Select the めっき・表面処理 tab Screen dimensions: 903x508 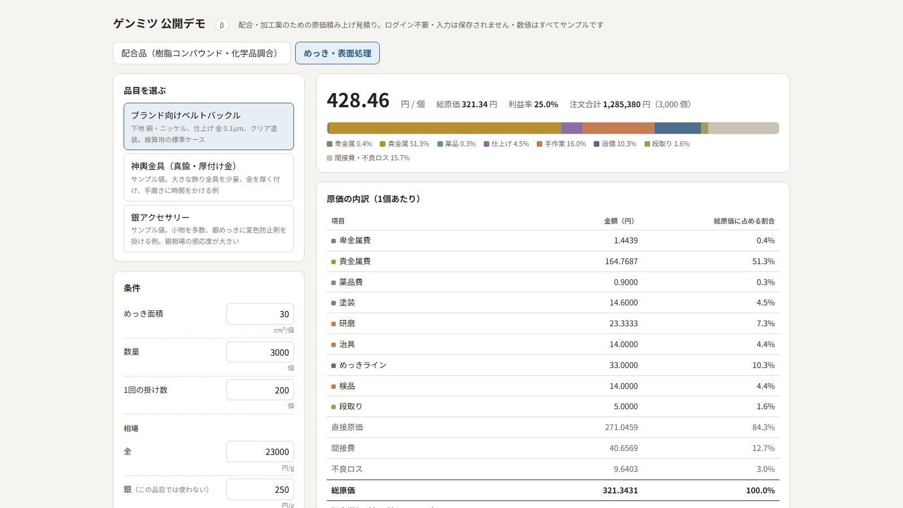337,53
